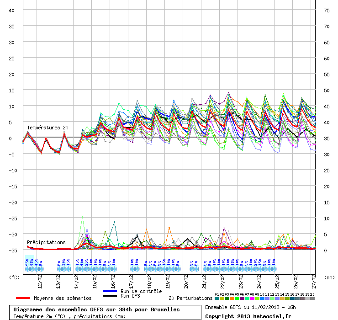Viewport: 338px width, 320px height.
Task: Click the 55 value on precipitation axis
Action: coord(327,75)
